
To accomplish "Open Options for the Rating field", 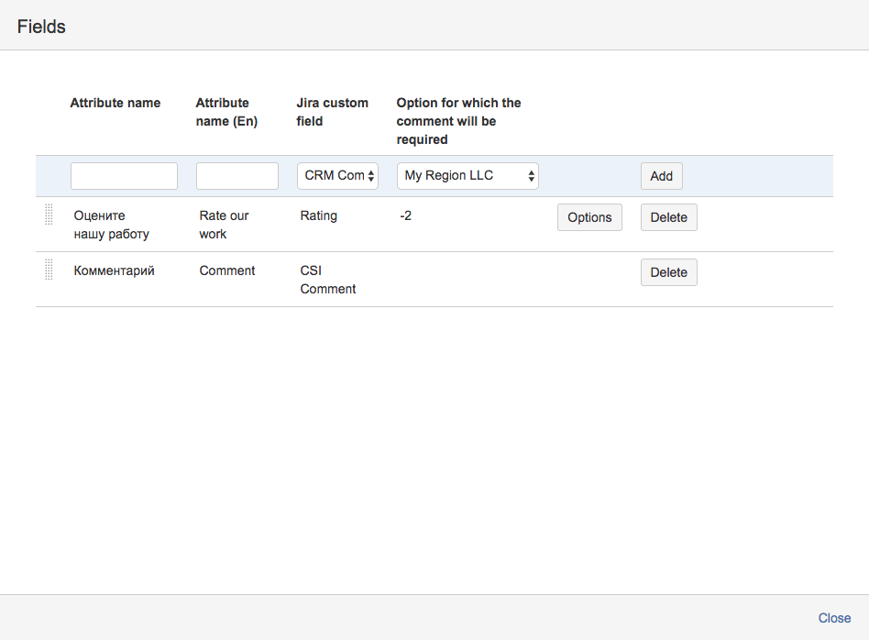I will point(589,217).
